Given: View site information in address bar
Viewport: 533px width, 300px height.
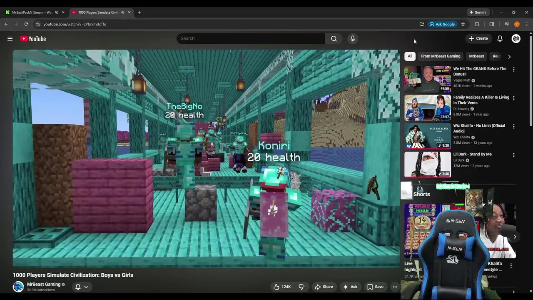Looking at the screenshot, I should point(38,24).
